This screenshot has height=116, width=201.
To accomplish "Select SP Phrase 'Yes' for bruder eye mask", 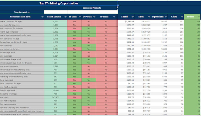I will click(x=89, y=90).
